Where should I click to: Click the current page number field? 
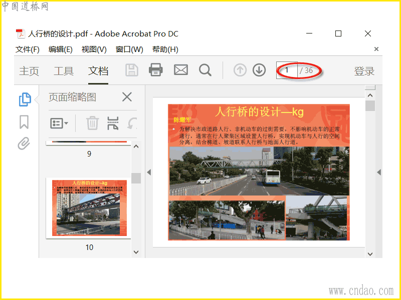pos(287,70)
